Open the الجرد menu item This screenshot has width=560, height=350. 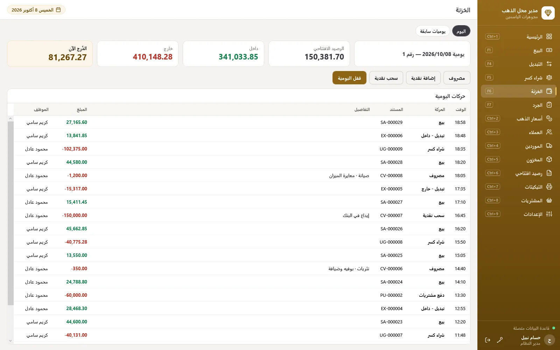[x=518, y=105]
